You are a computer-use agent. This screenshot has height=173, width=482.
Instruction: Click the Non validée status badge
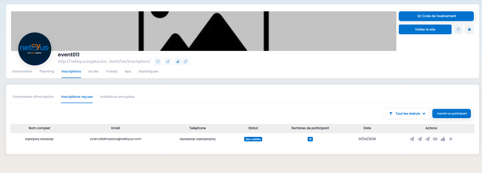(253, 139)
